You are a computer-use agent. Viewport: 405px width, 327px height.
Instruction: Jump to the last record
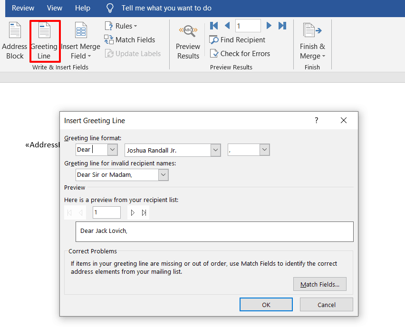pos(282,26)
